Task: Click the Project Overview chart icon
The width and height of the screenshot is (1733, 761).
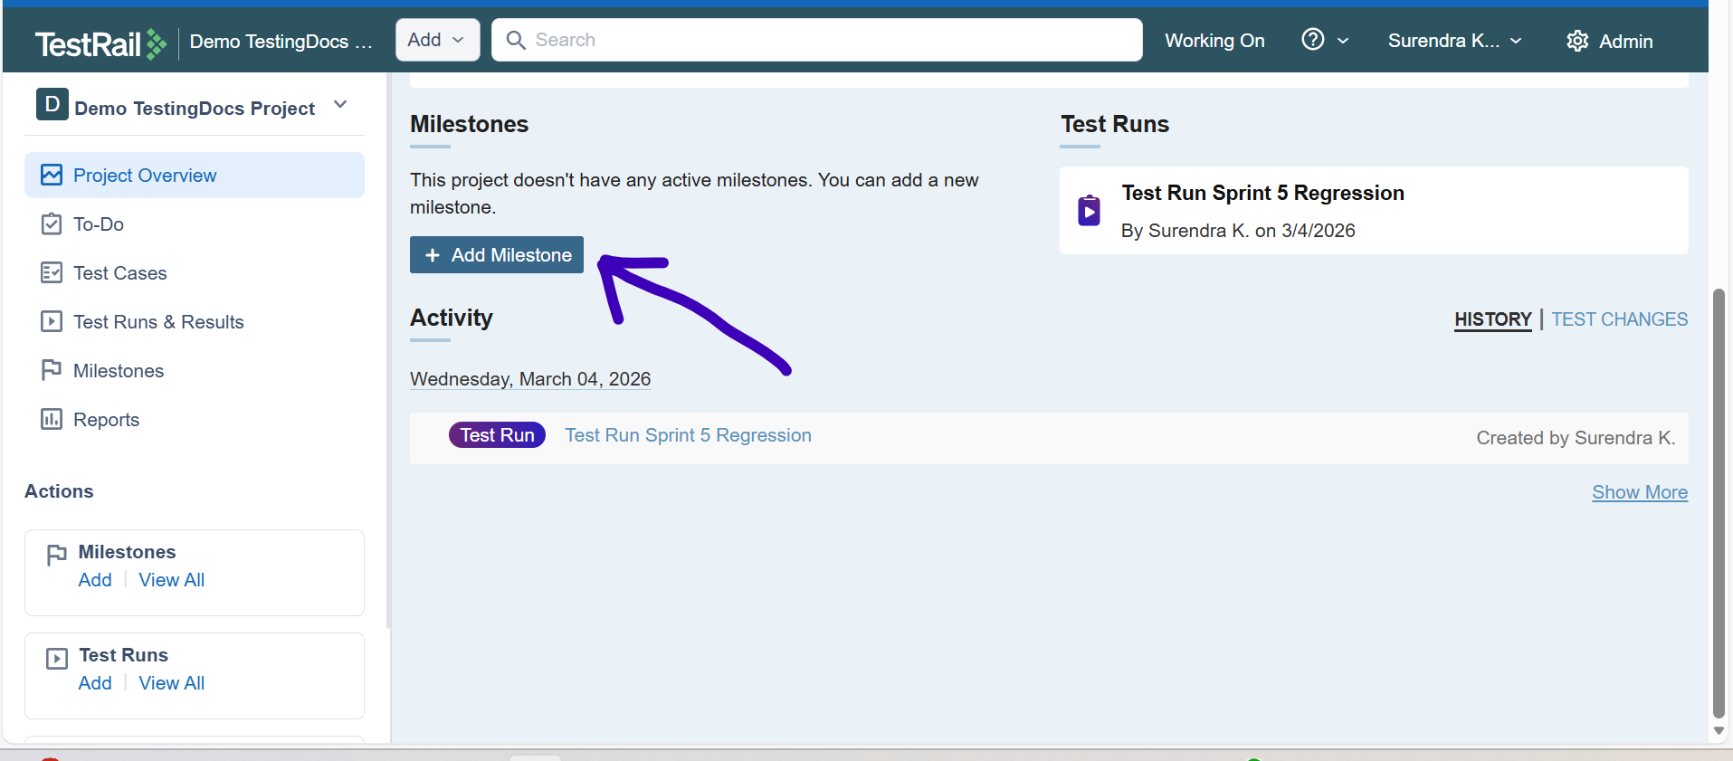Action: tap(52, 176)
